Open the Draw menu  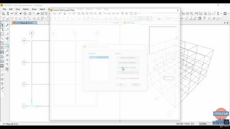pyautogui.click(x=34, y=9)
